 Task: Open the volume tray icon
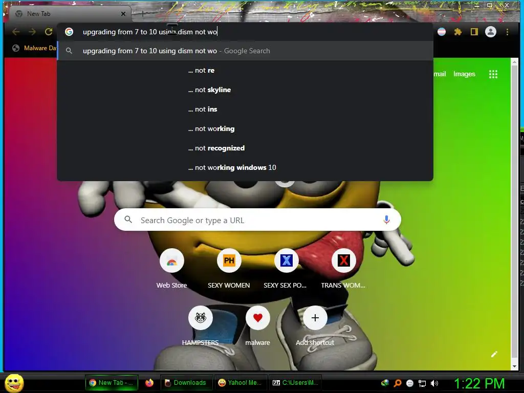pos(434,383)
